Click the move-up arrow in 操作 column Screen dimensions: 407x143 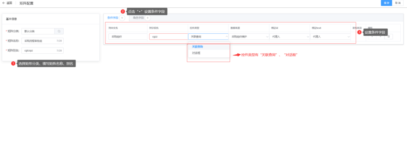pos(372,37)
